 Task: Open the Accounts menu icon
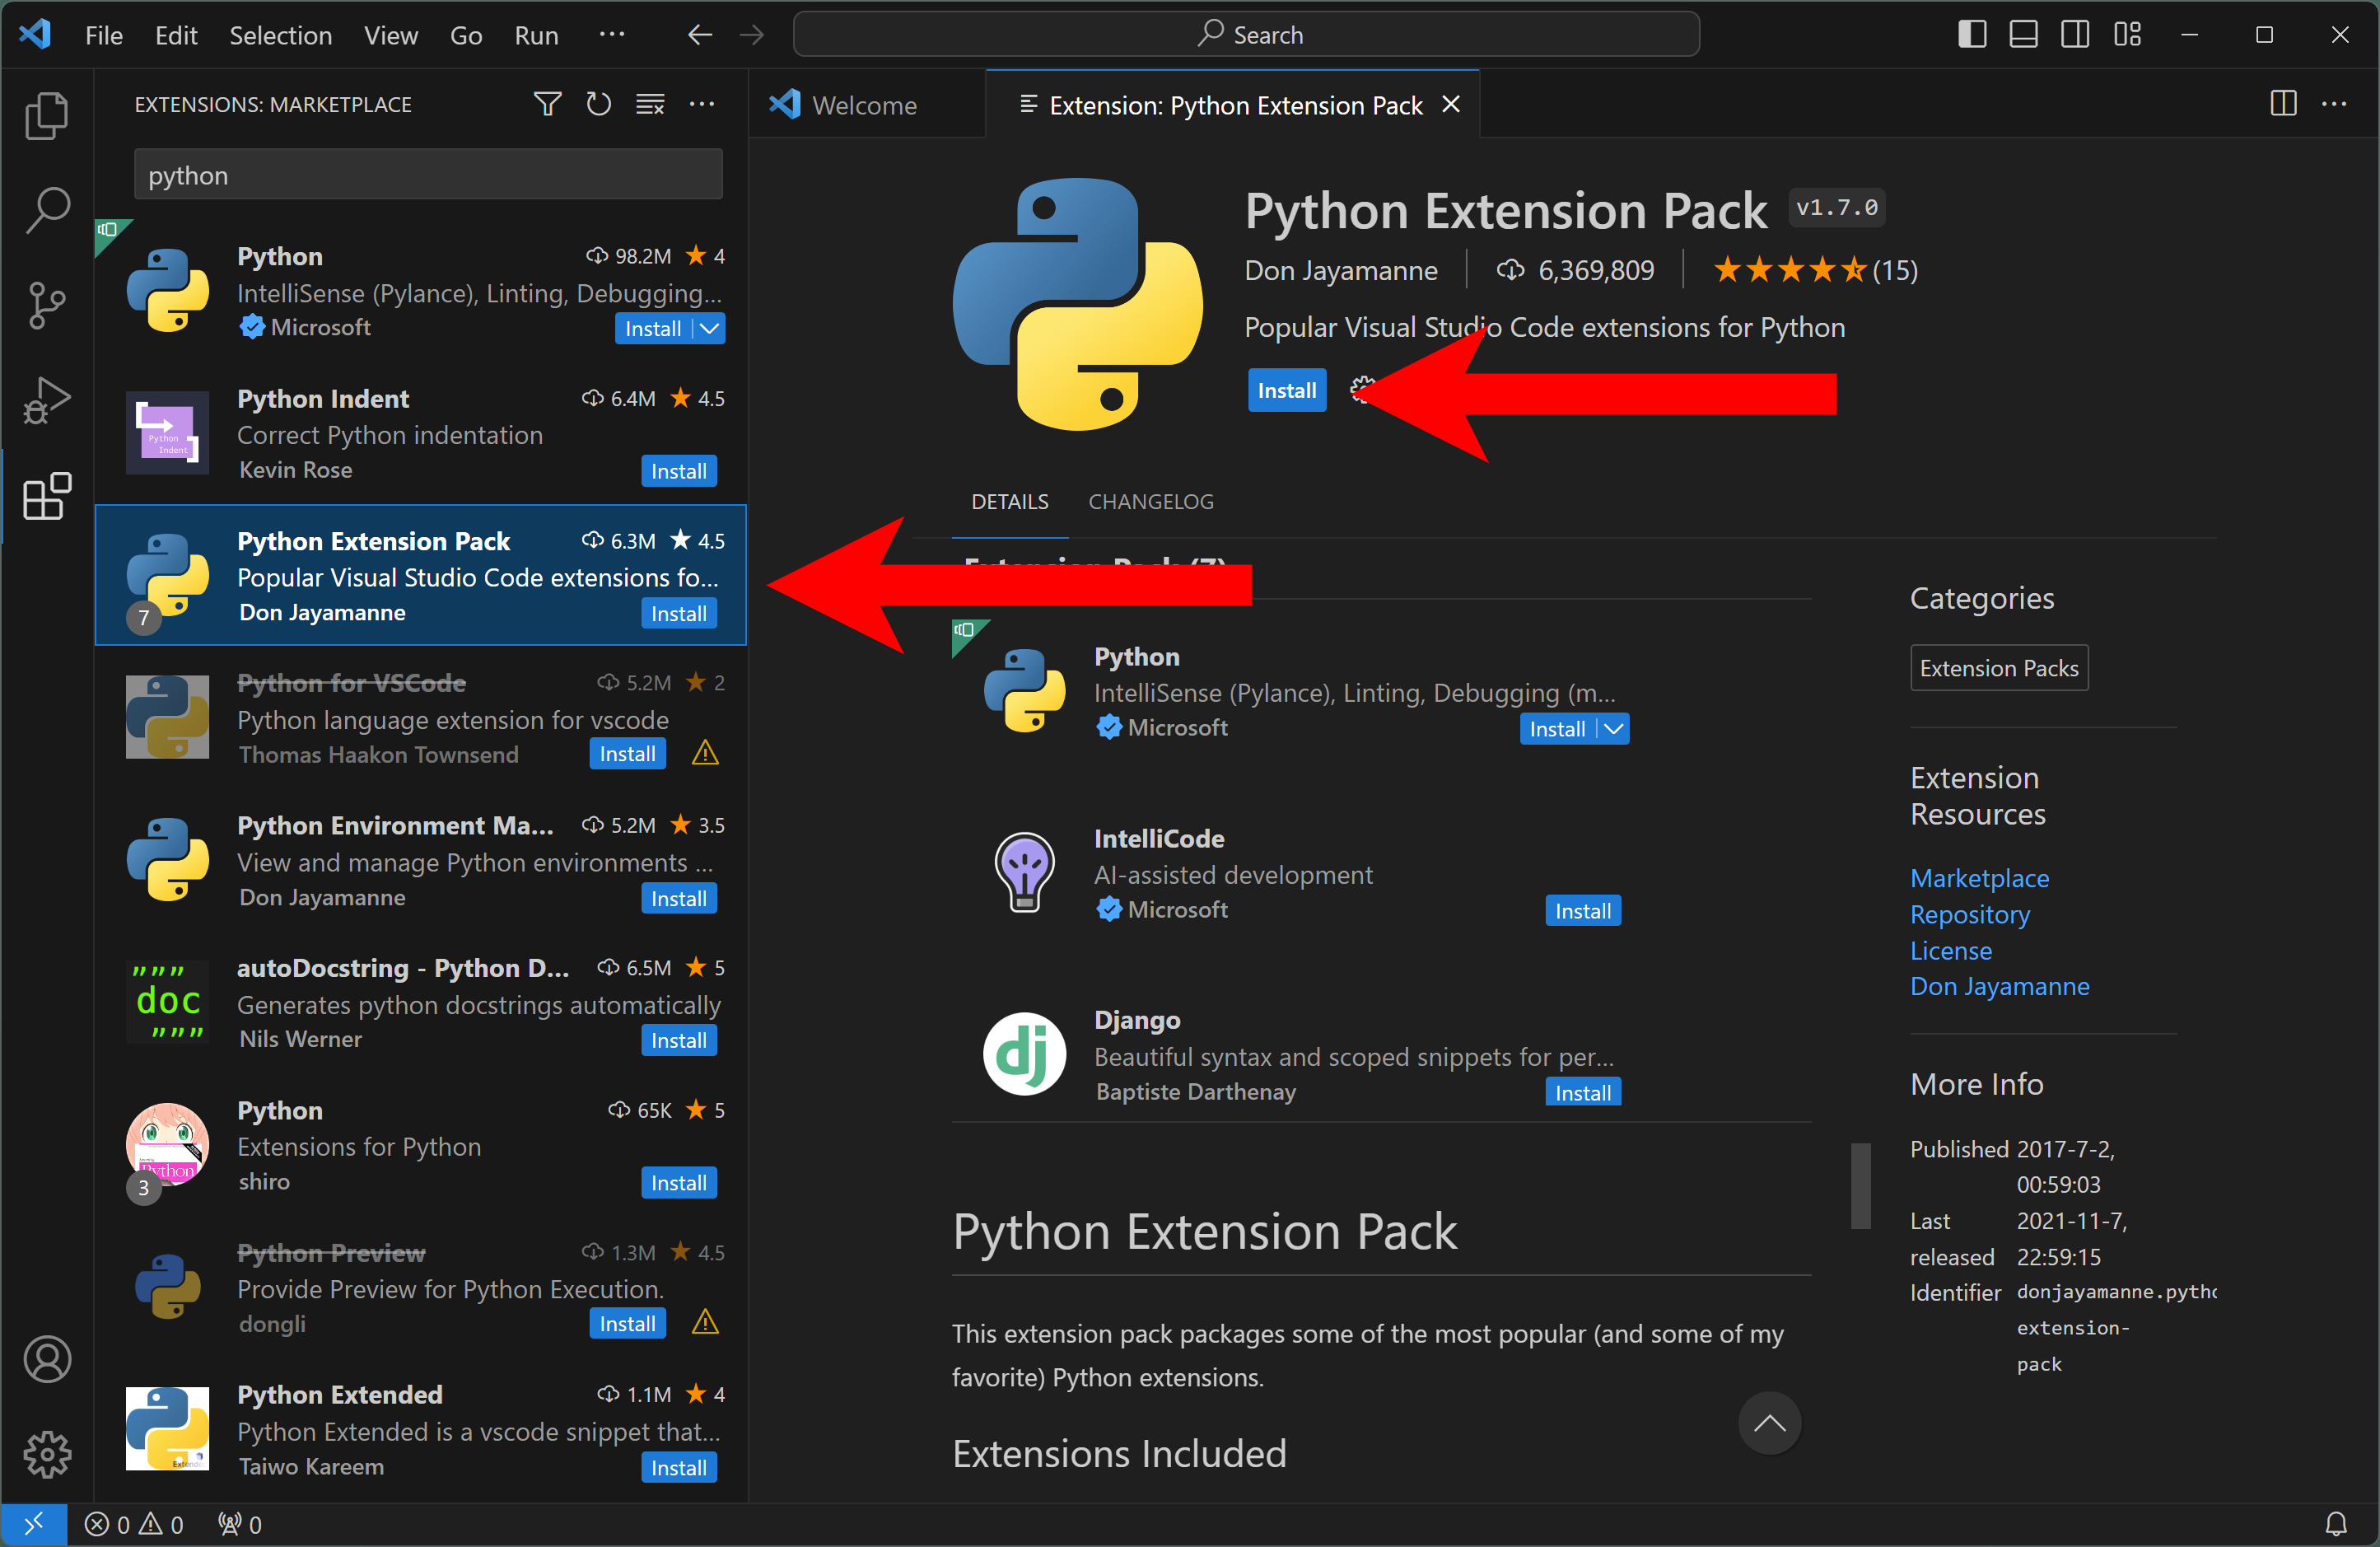[x=47, y=1359]
